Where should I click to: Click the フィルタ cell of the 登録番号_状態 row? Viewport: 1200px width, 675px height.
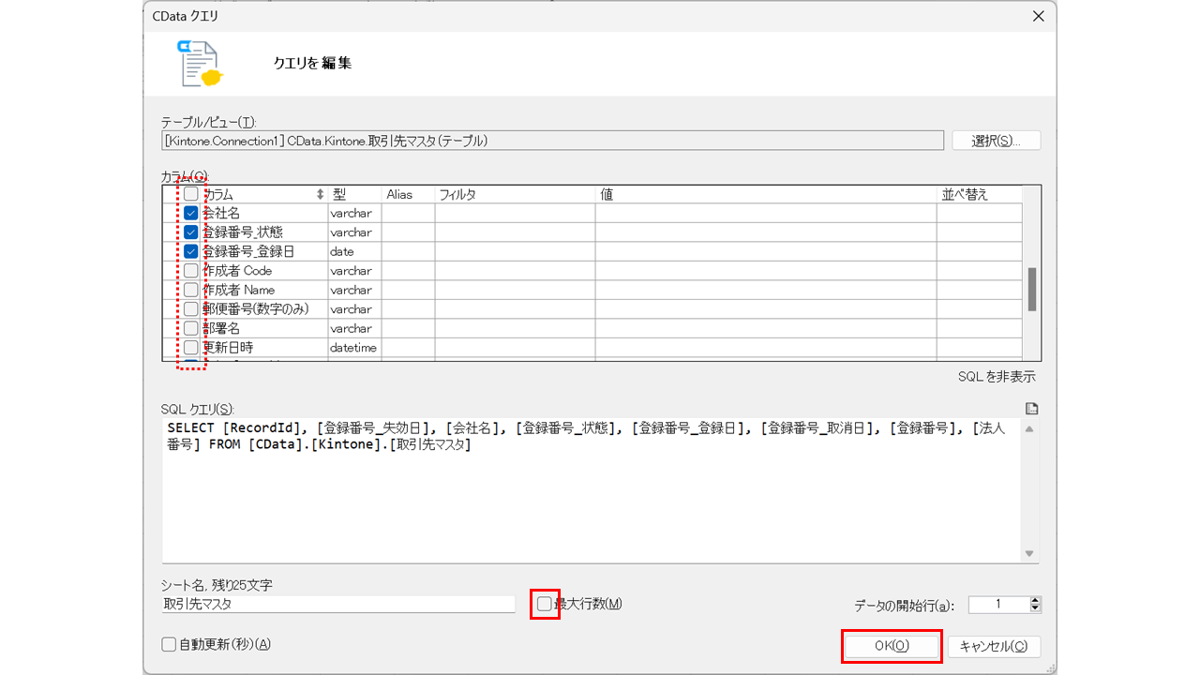tap(515, 232)
